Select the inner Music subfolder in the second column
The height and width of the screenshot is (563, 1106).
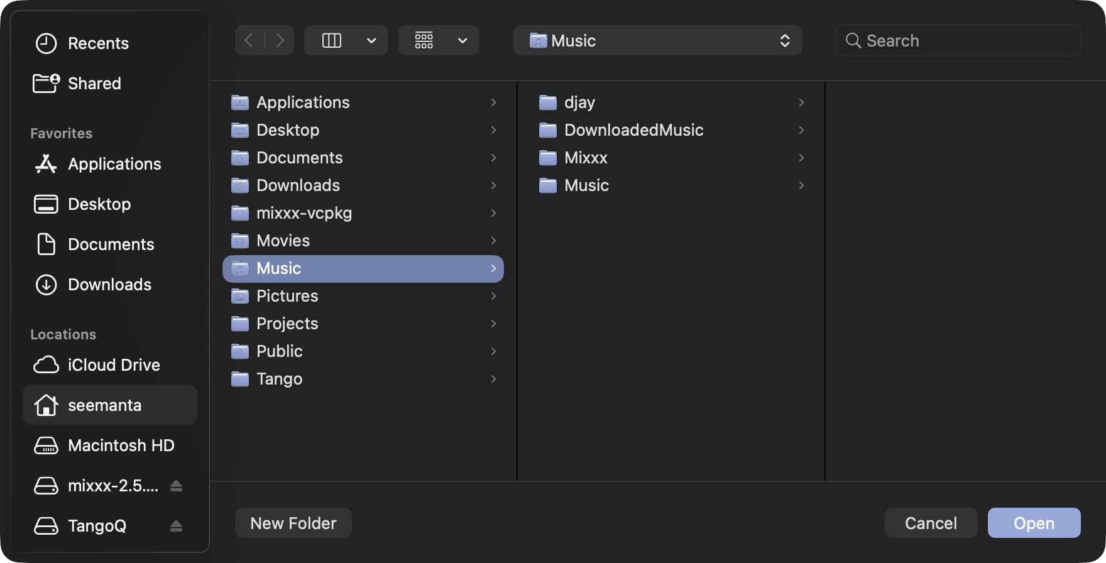coord(671,185)
